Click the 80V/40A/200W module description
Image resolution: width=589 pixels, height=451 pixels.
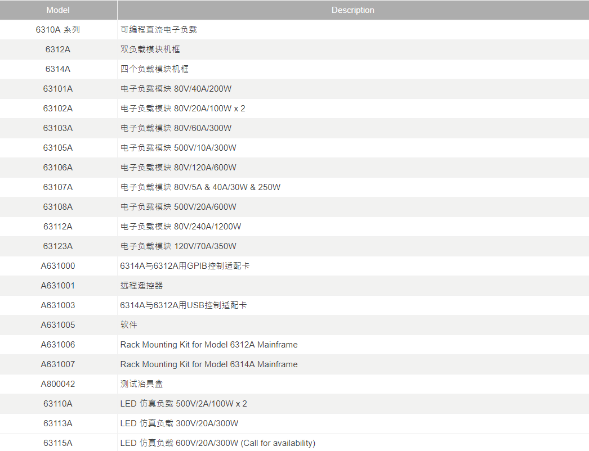[x=176, y=89]
